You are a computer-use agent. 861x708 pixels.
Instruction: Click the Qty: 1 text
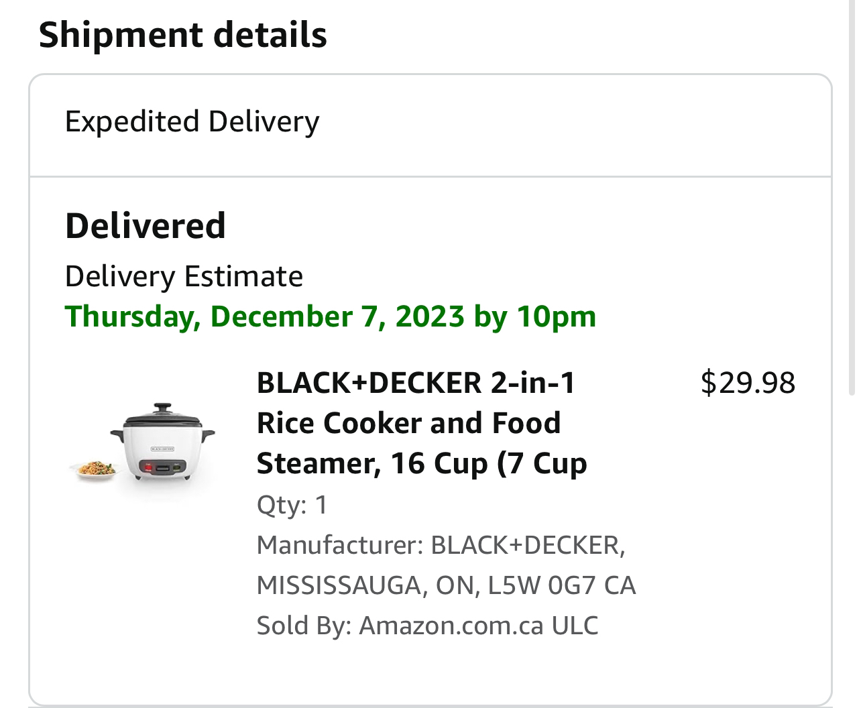pos(292,505)
